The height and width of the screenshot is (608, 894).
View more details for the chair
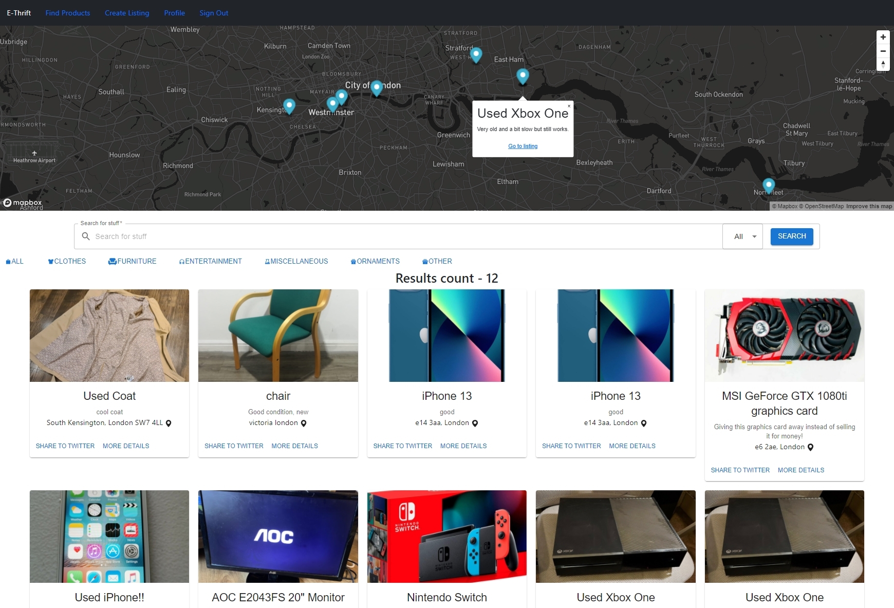[294, 446]
